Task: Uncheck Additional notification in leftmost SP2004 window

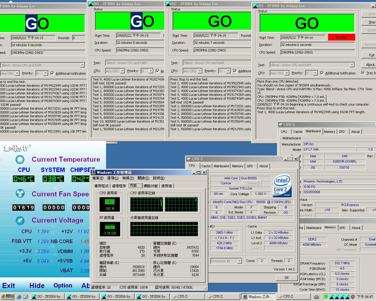Action: [52, 73]
